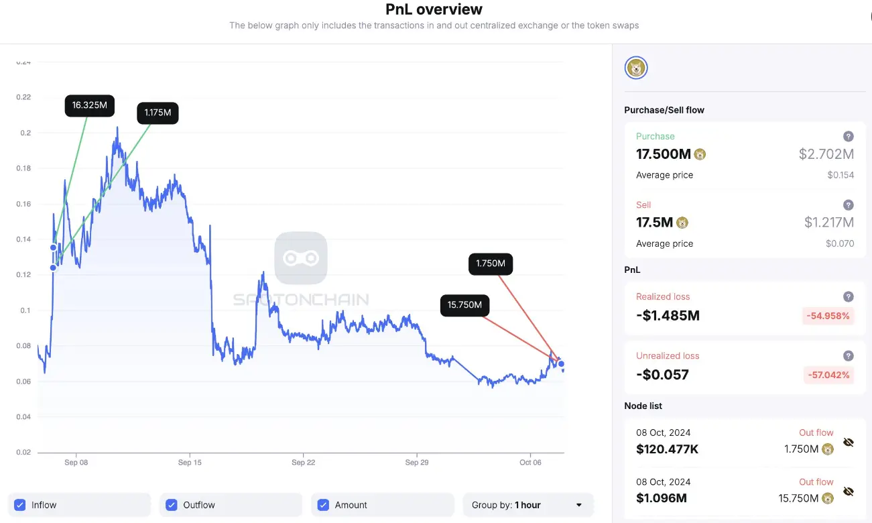Click the token icon beside 17.5M sell
The height and width of the screenshot is (523, 872).
point(682,223)
